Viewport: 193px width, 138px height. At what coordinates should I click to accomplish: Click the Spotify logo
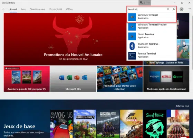coord(178,77)
